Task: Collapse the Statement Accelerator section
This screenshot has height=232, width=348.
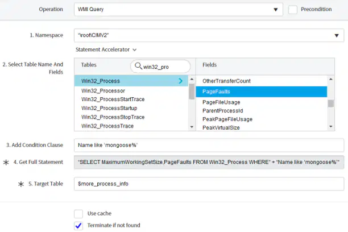Action: click(106, 49)
